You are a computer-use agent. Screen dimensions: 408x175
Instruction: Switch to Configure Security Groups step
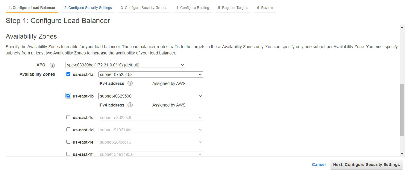[144, 8]
